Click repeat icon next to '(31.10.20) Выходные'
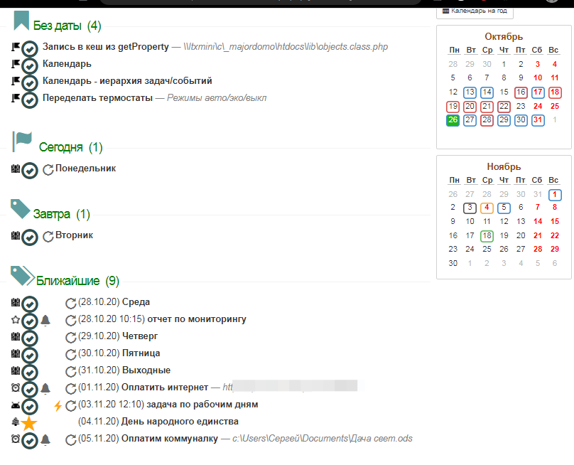Image resolution: width=574 pixels, height=465 pixels. pos(70,372)
